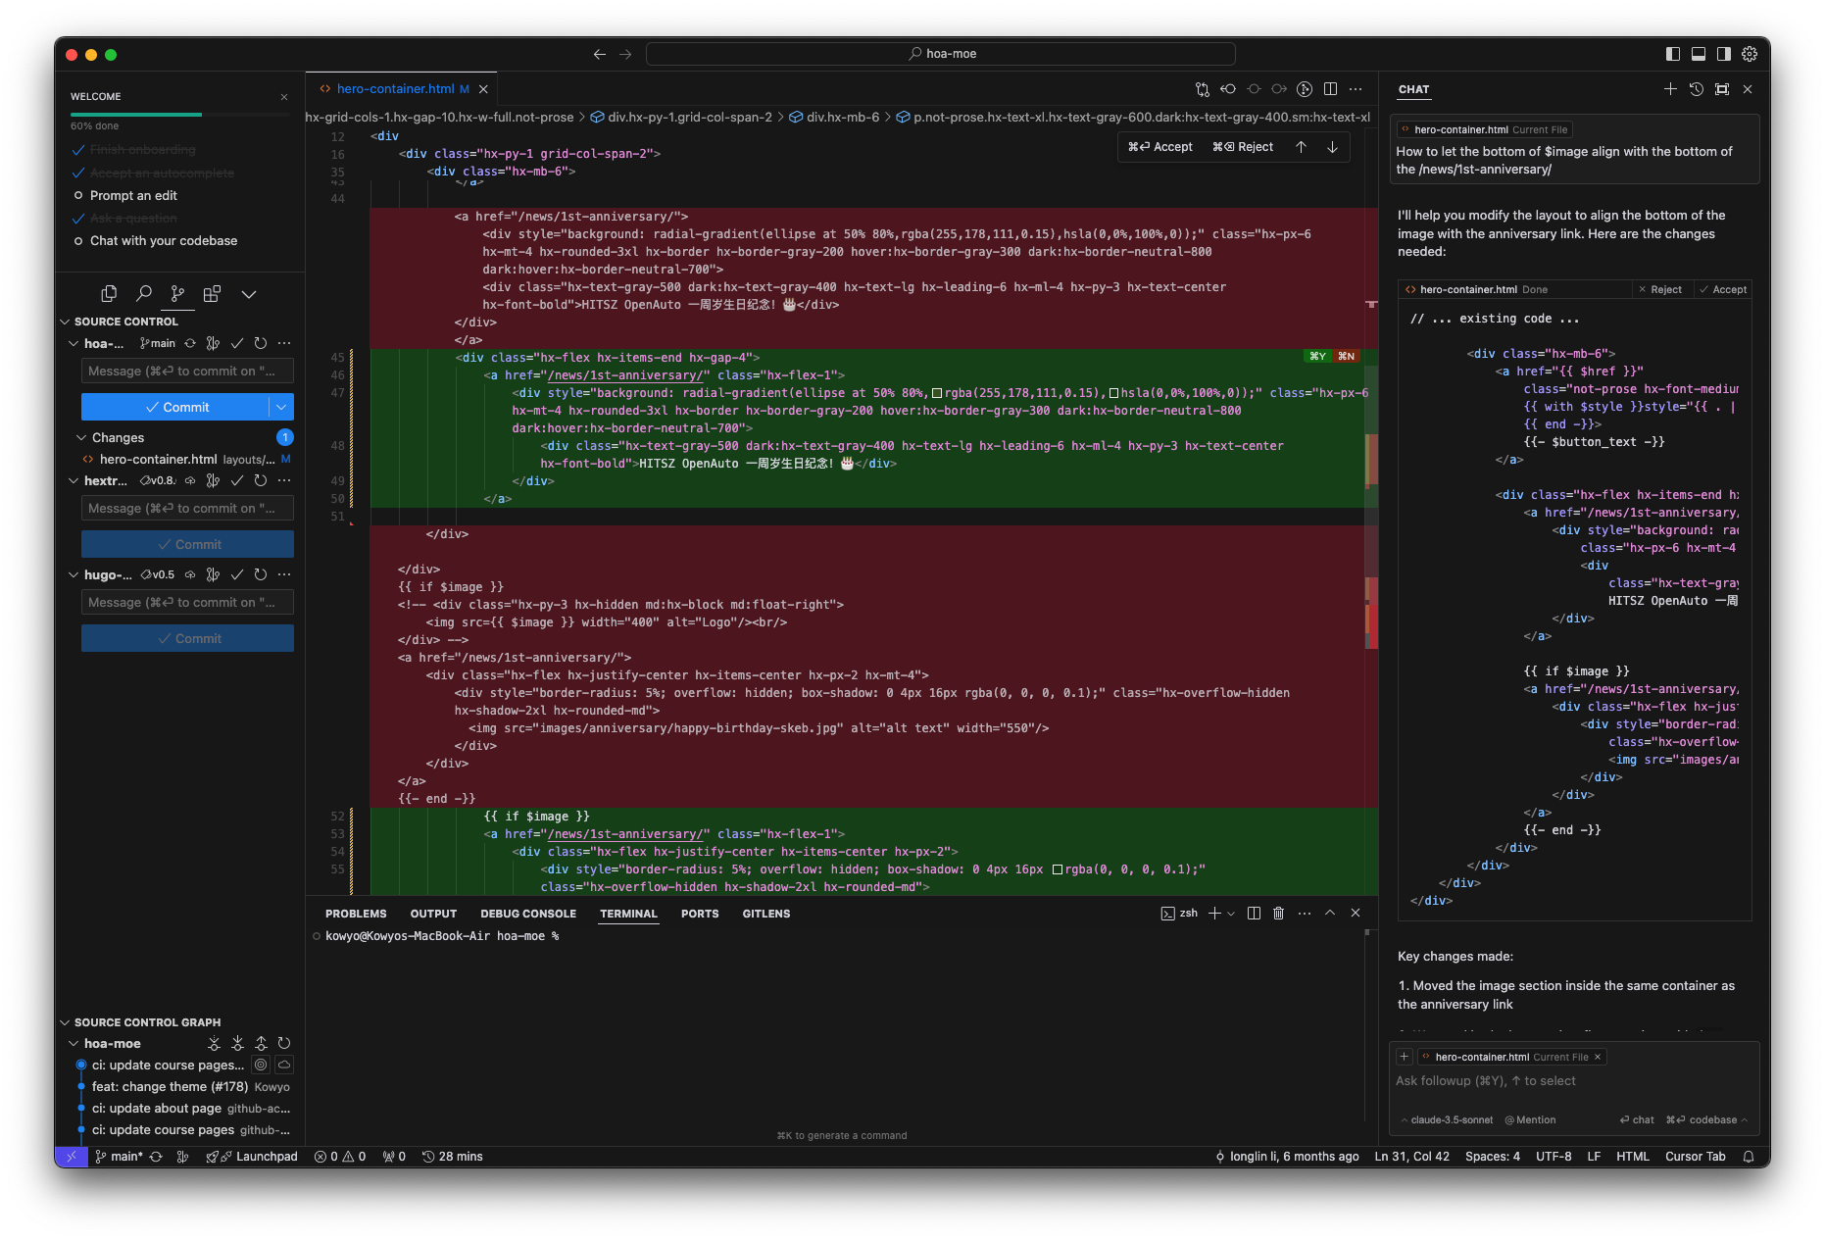Open settings gear in title bar
1825x1240 pixels.
pos(1750,54)
